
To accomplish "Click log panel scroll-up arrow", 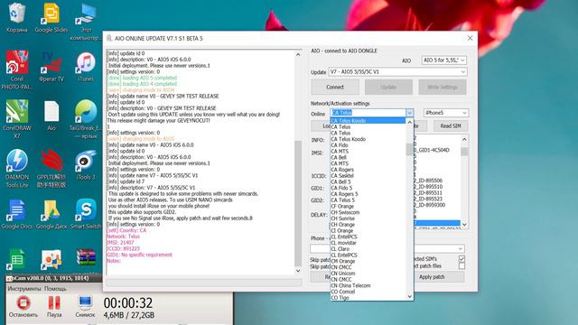I will [298, 54].
